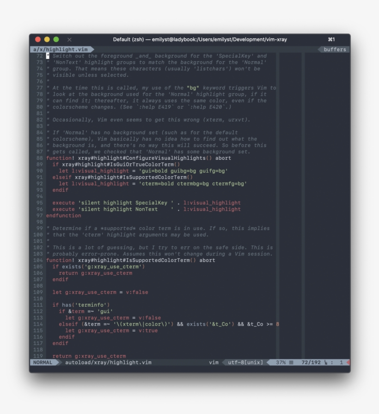Screen dimensions: 379x414
Task: Click the arrow tail of the a/x/highlight.vim tab
Action: [x=91, y=49]
